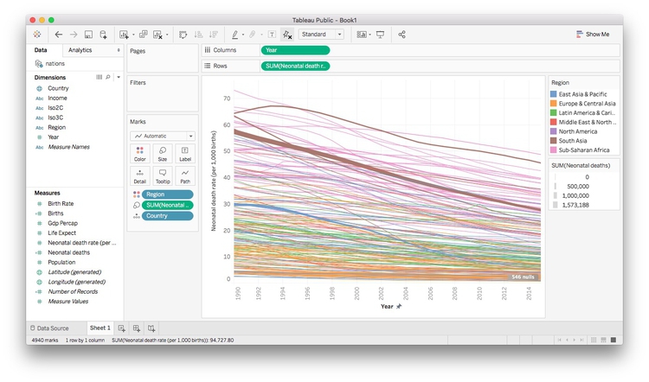
Task: Toggle mark labels T icon
Action: (x=272, y=35)
